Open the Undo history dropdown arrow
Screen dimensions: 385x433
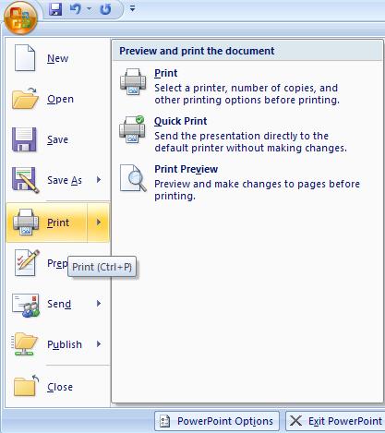(90, 9)
